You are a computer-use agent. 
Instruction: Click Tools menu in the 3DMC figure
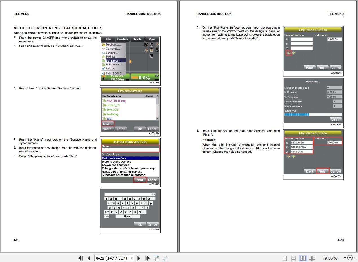(137, 39)
